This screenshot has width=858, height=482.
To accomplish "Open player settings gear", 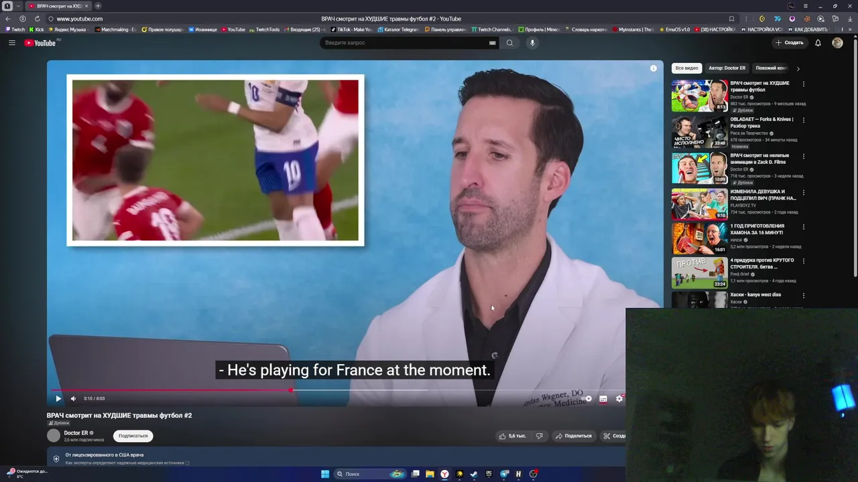I will 619,398.
